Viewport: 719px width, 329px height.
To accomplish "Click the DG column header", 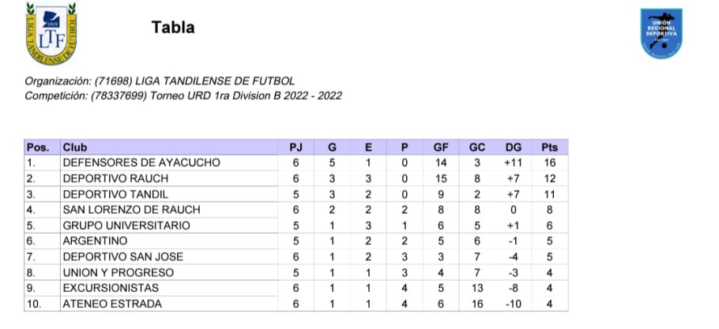I will [x=513, y=148].
